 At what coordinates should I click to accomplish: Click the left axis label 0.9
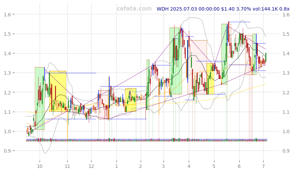(7, 151)
